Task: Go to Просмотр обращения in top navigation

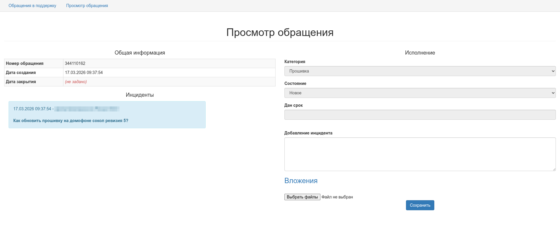Action: click(87, 6)
